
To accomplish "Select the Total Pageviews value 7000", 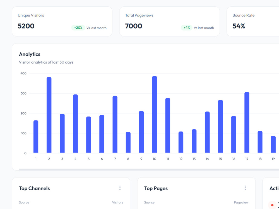I will point(134,26).
